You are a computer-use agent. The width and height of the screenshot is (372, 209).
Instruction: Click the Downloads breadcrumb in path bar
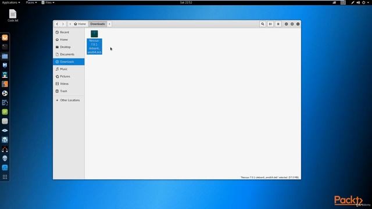pyautogui.click(x=98, y=24)
